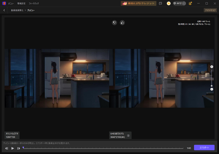Go back with the left arrow

click(x=4, y=10)
